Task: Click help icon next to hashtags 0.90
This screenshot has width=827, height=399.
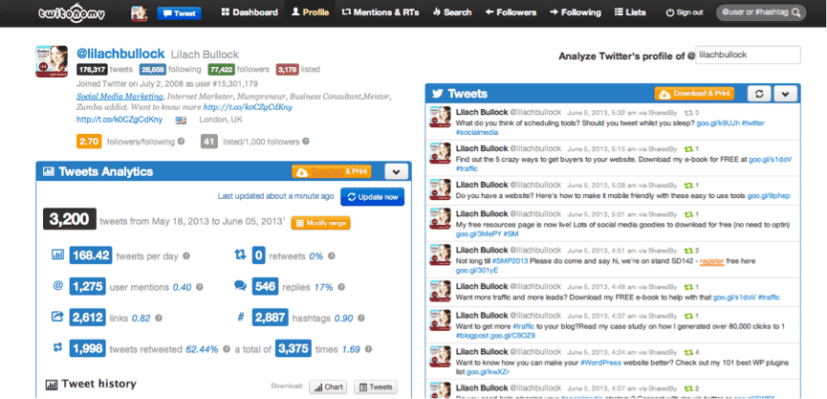Action: pyautogui.click(x=361, y=319)
